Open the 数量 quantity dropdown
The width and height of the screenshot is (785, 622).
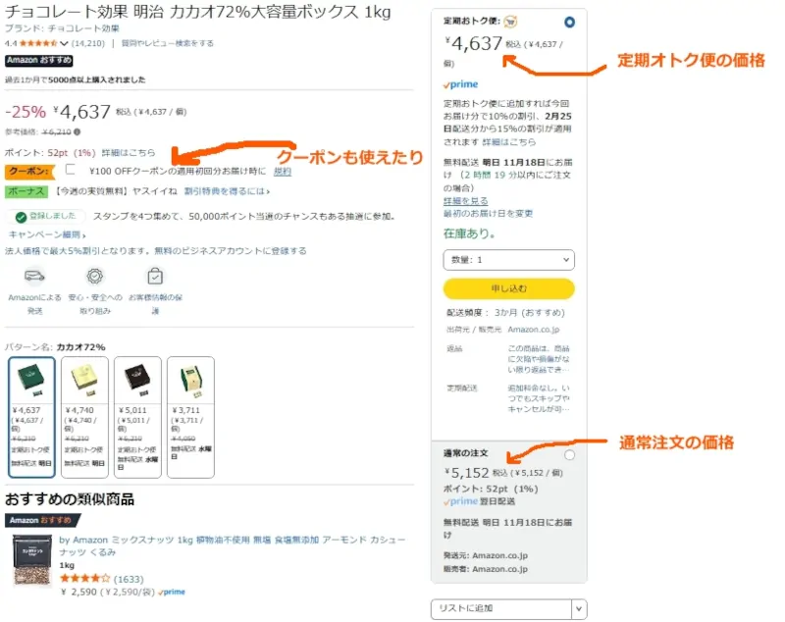pos(508,260)
